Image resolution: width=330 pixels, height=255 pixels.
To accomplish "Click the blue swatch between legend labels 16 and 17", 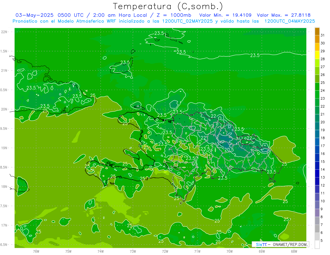I will pyautogui.click(x=317, y=150).
